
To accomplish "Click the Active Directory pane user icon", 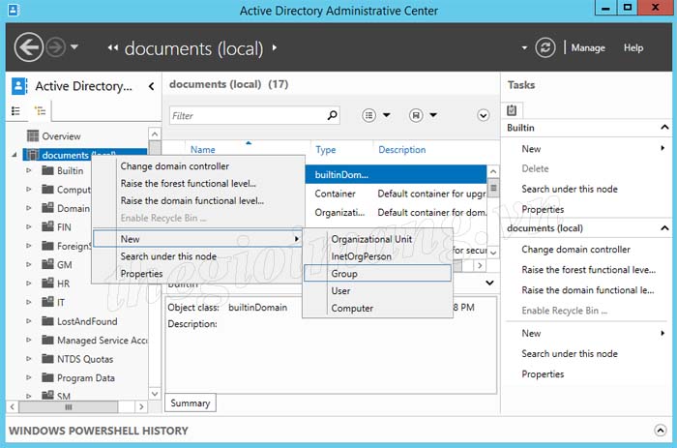I will coord(19,86).
